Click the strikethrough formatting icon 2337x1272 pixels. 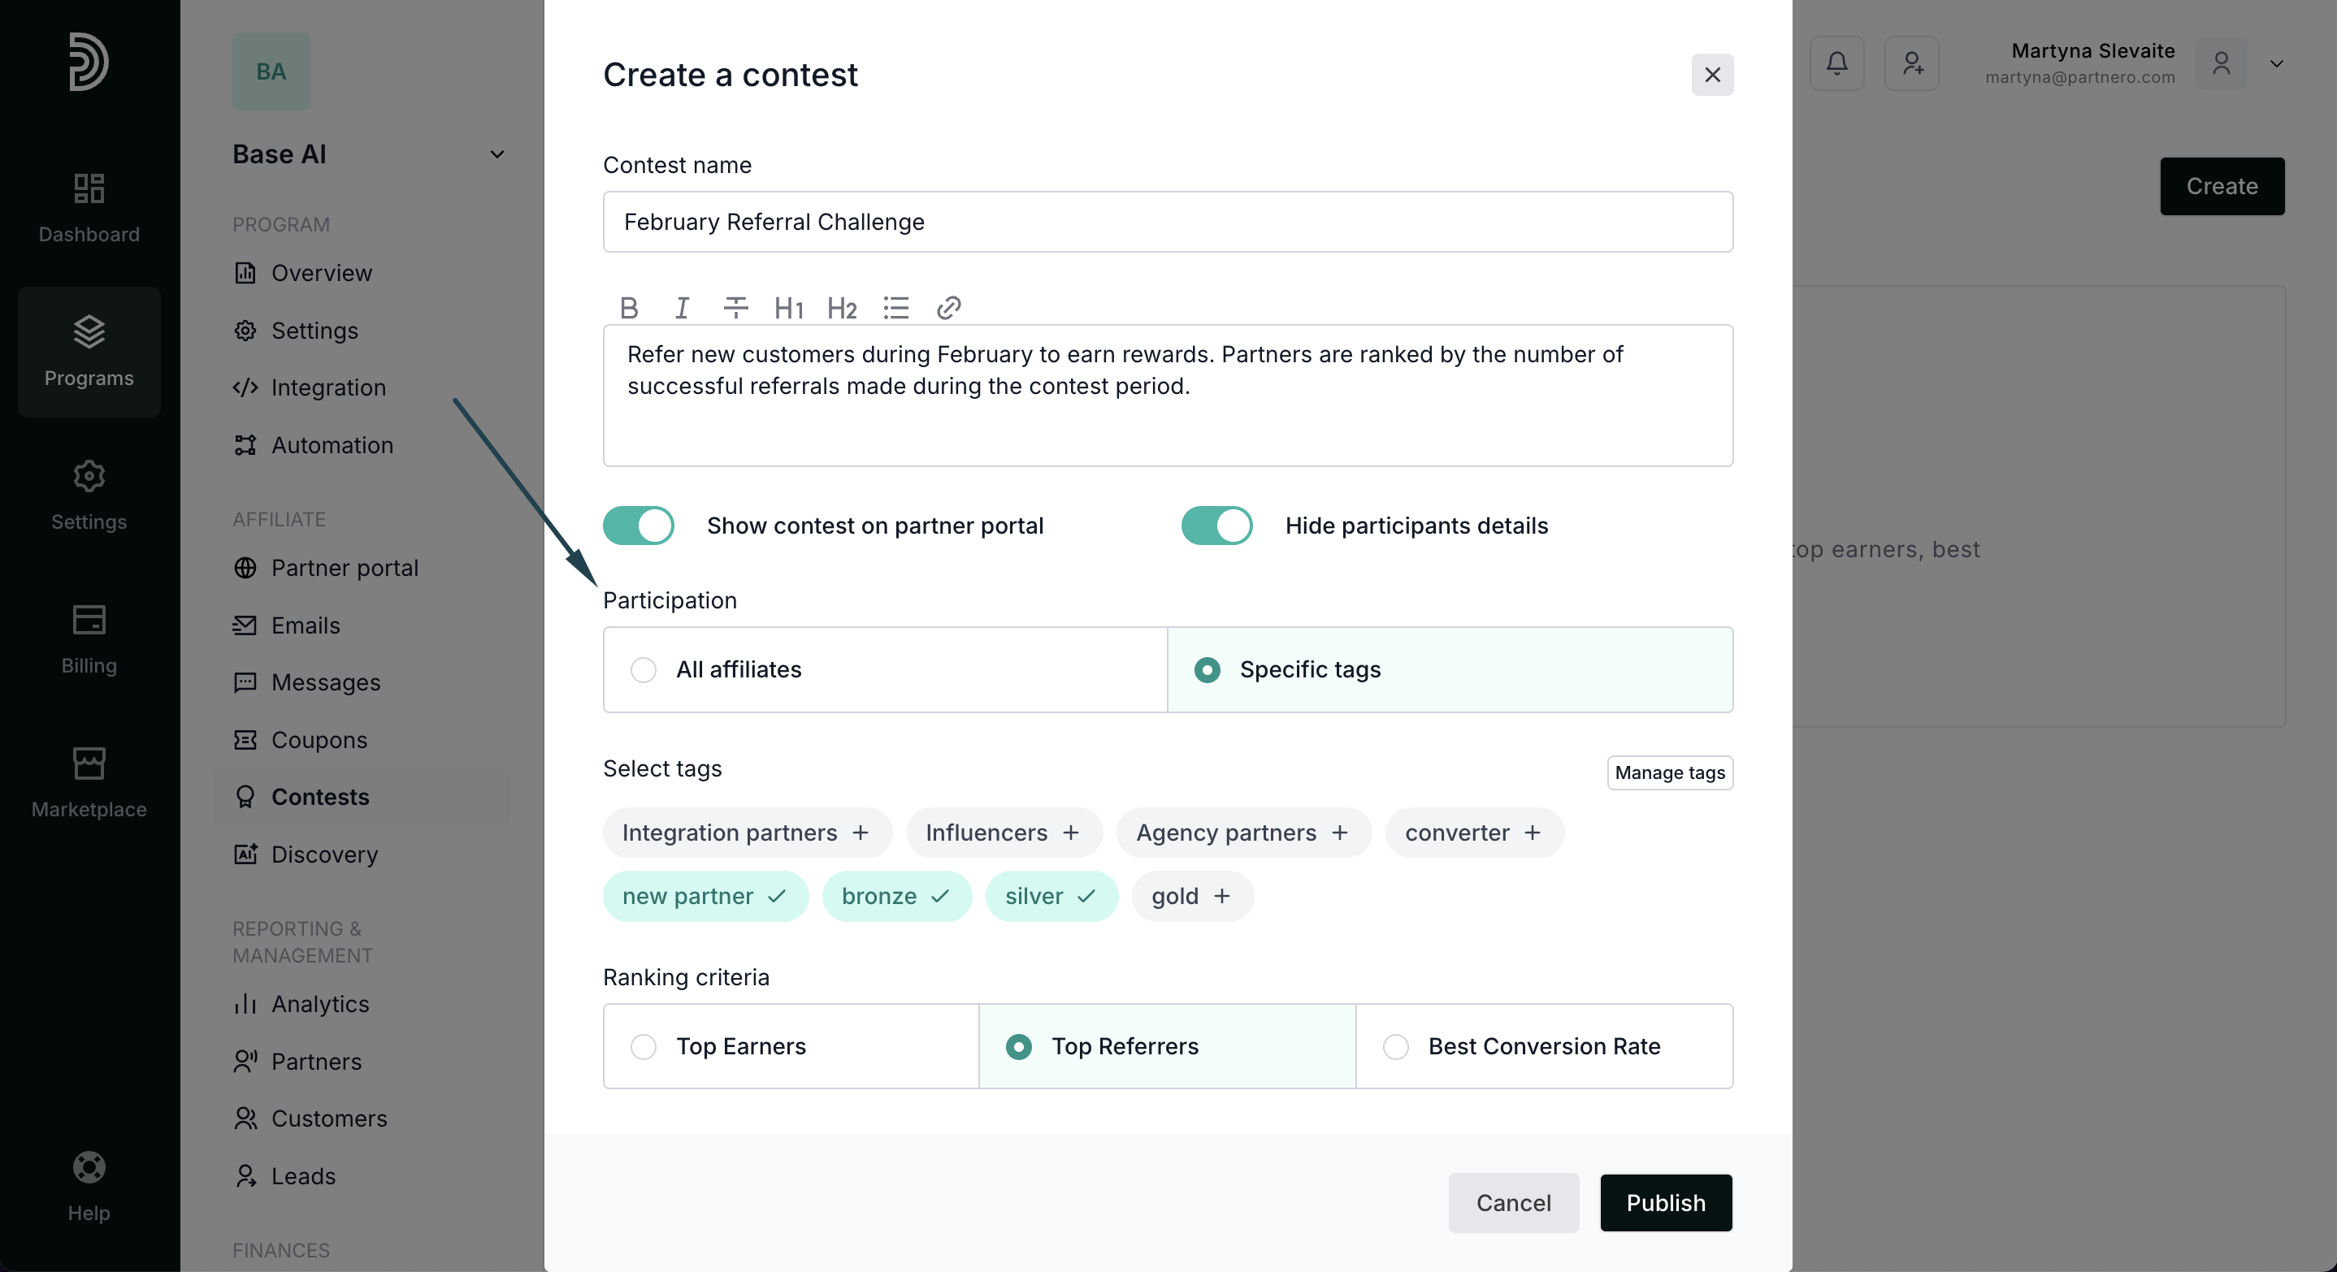735,309
